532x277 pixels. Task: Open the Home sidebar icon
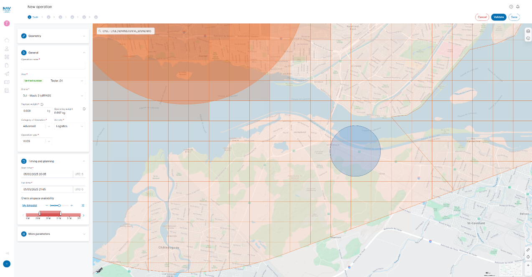6,40
